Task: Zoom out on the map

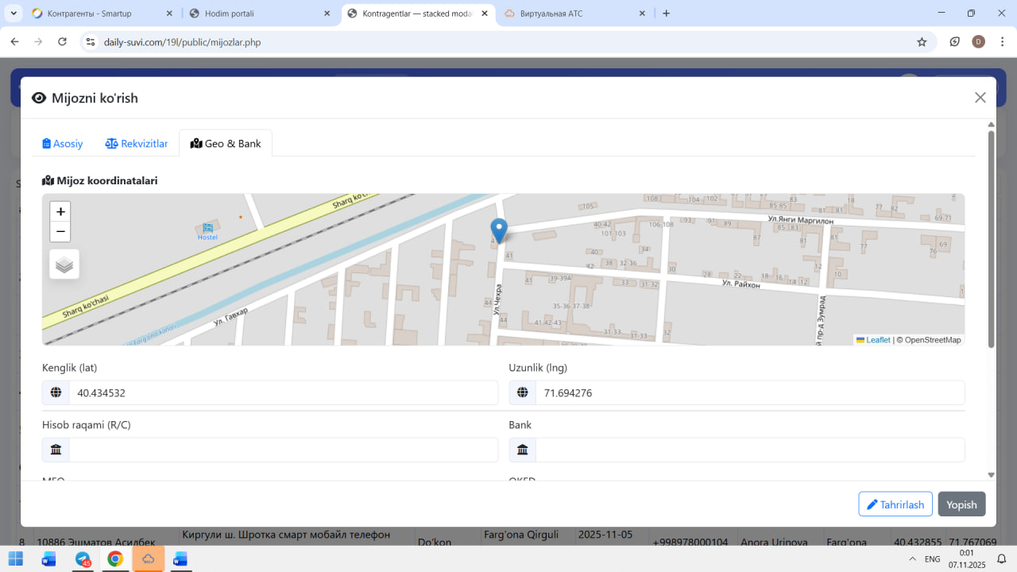Action: point(60,232)
